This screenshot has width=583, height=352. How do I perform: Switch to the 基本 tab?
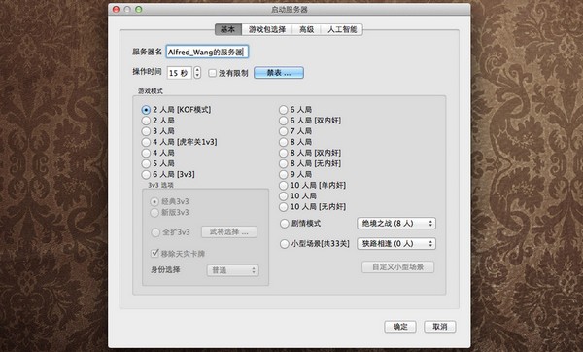pos(228,29)
